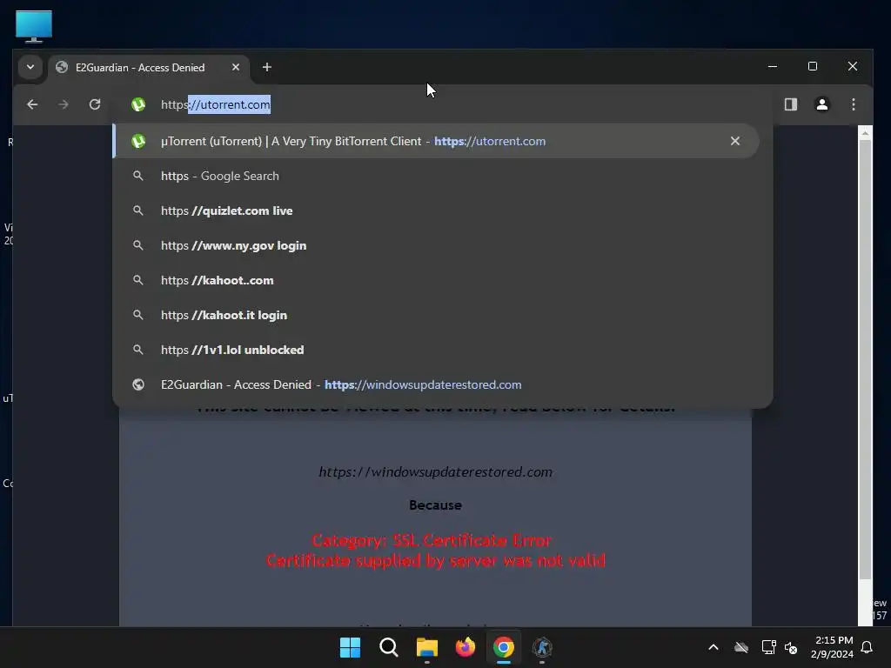891x668 pixels.
Task: Select 'https //kahoot.it login' suggestion
Action: click(436, 315)
